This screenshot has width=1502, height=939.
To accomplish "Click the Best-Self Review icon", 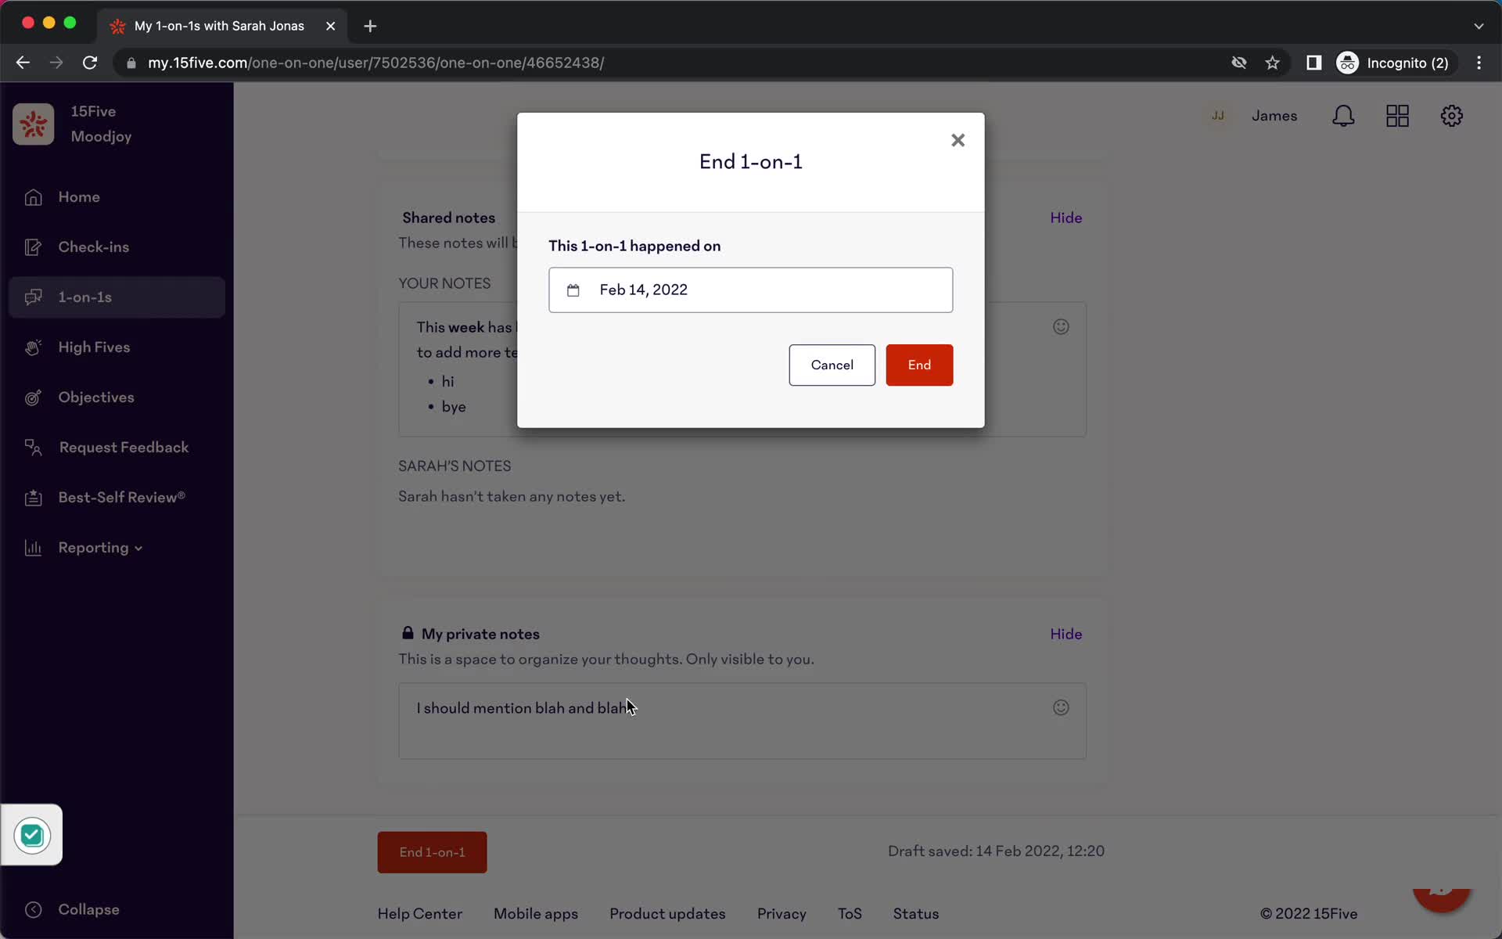I will click(x=31, y=497).
